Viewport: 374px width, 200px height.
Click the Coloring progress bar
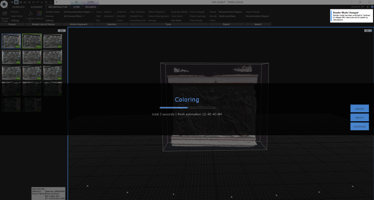pyautogui.click(x=187, y=108)
